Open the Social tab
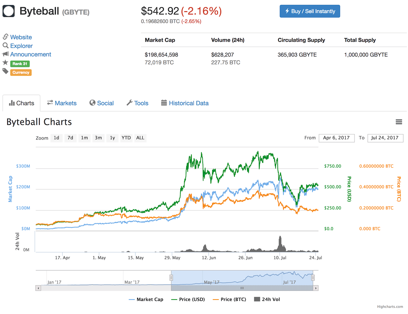Viewport: 408px width, 314px height. (x=101, y=103)
